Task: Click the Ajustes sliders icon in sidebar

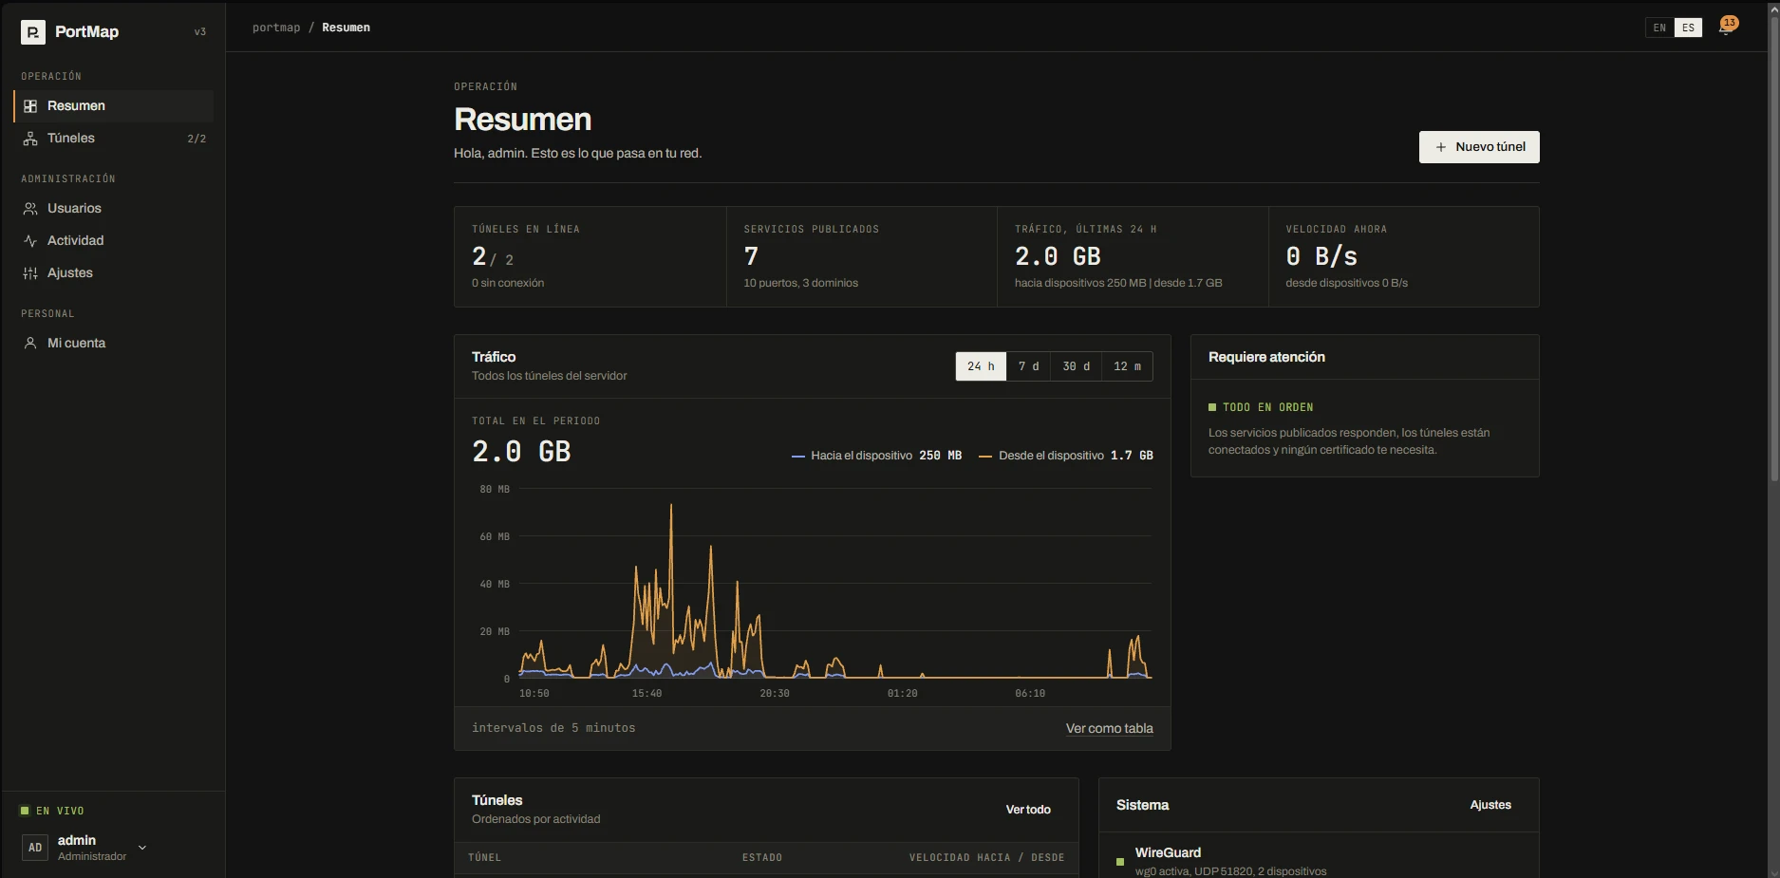Action: [30, 273]
